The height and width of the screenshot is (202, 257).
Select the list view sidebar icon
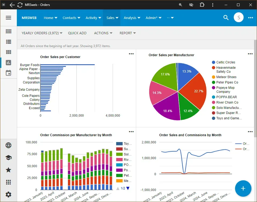(x=9, y=42)
